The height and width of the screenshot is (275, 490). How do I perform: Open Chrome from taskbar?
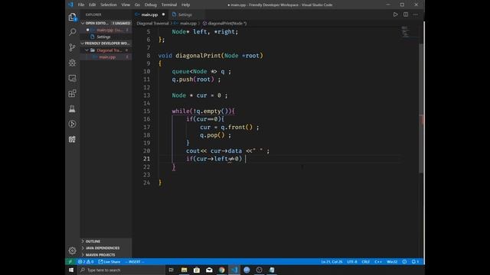pyautogui.click(x=221, y=270)
